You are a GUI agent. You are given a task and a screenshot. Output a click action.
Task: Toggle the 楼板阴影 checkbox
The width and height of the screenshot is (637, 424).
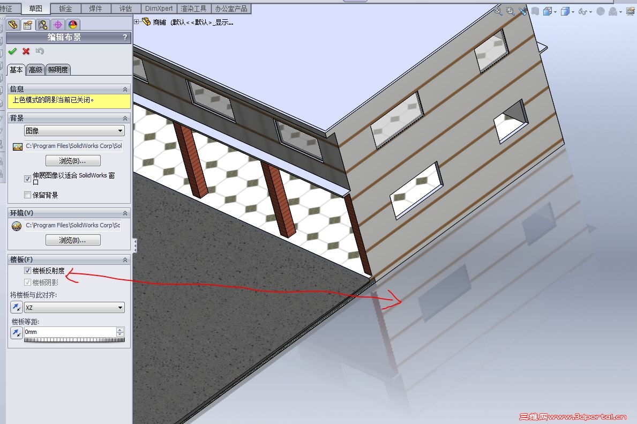[x=28, y=282]
